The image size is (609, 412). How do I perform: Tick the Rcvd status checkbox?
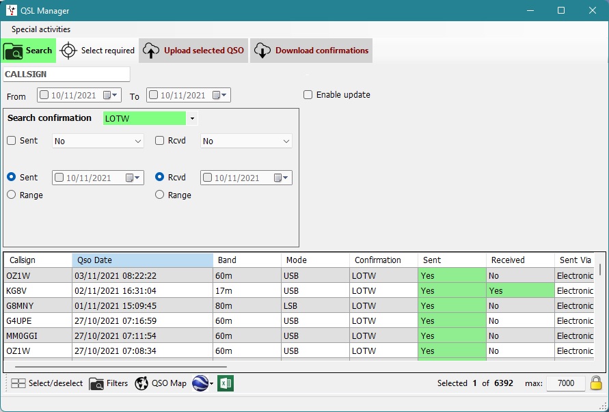[160, 141]
